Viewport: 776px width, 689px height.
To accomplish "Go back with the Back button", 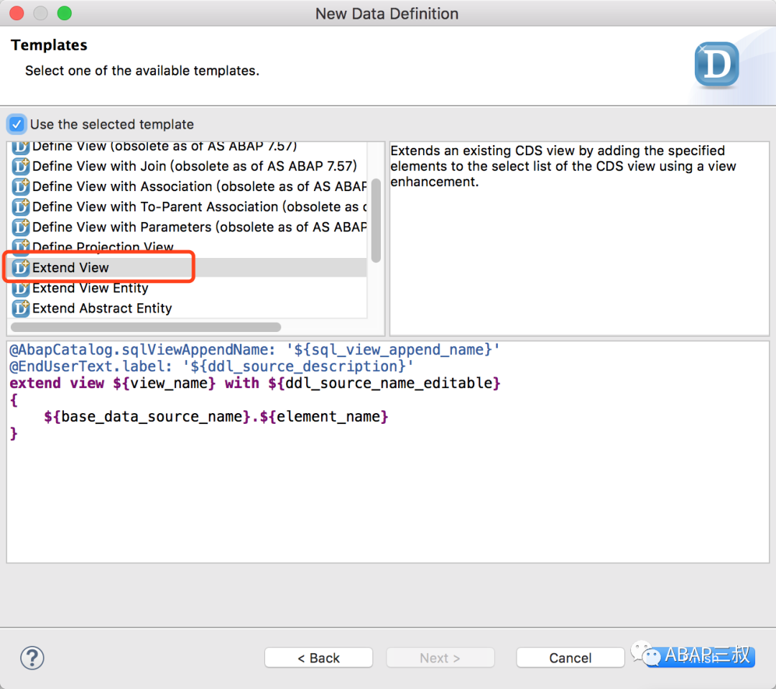I will tap(319, 658).
